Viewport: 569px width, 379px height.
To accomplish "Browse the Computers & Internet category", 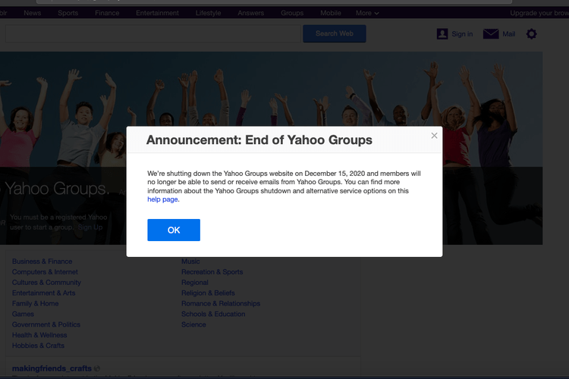I will (x=45, y=272).
